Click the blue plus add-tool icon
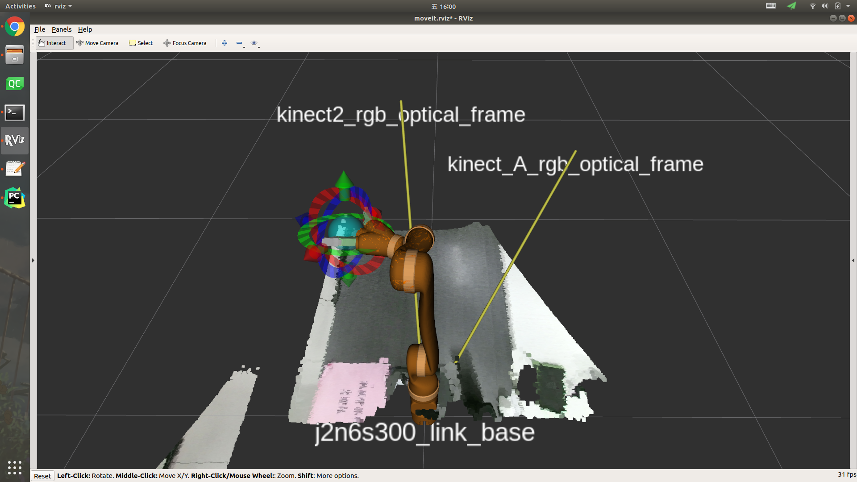857x482 pixels. point(225,43)
